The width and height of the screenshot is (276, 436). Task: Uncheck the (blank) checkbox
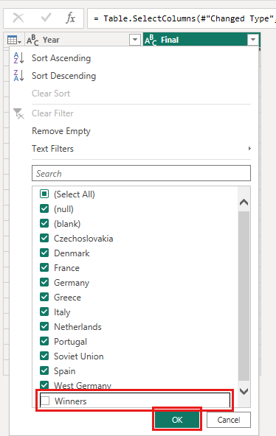[44, 223]
